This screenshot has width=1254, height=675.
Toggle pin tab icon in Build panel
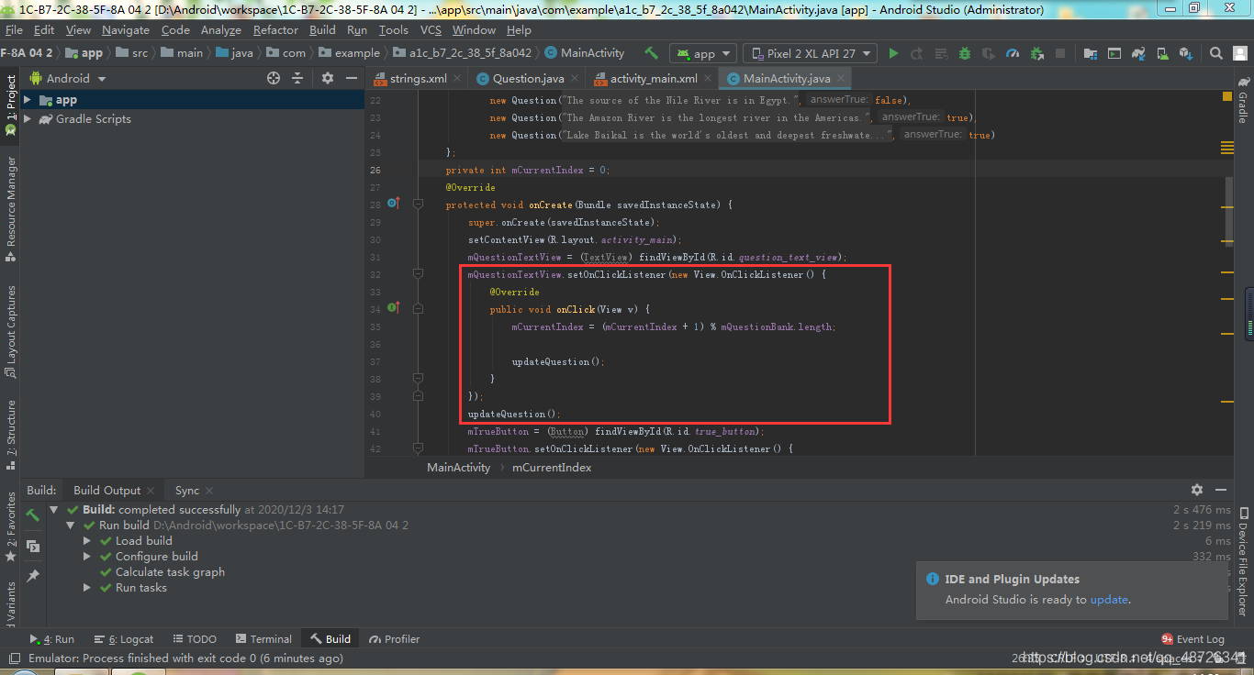point(33,576)
